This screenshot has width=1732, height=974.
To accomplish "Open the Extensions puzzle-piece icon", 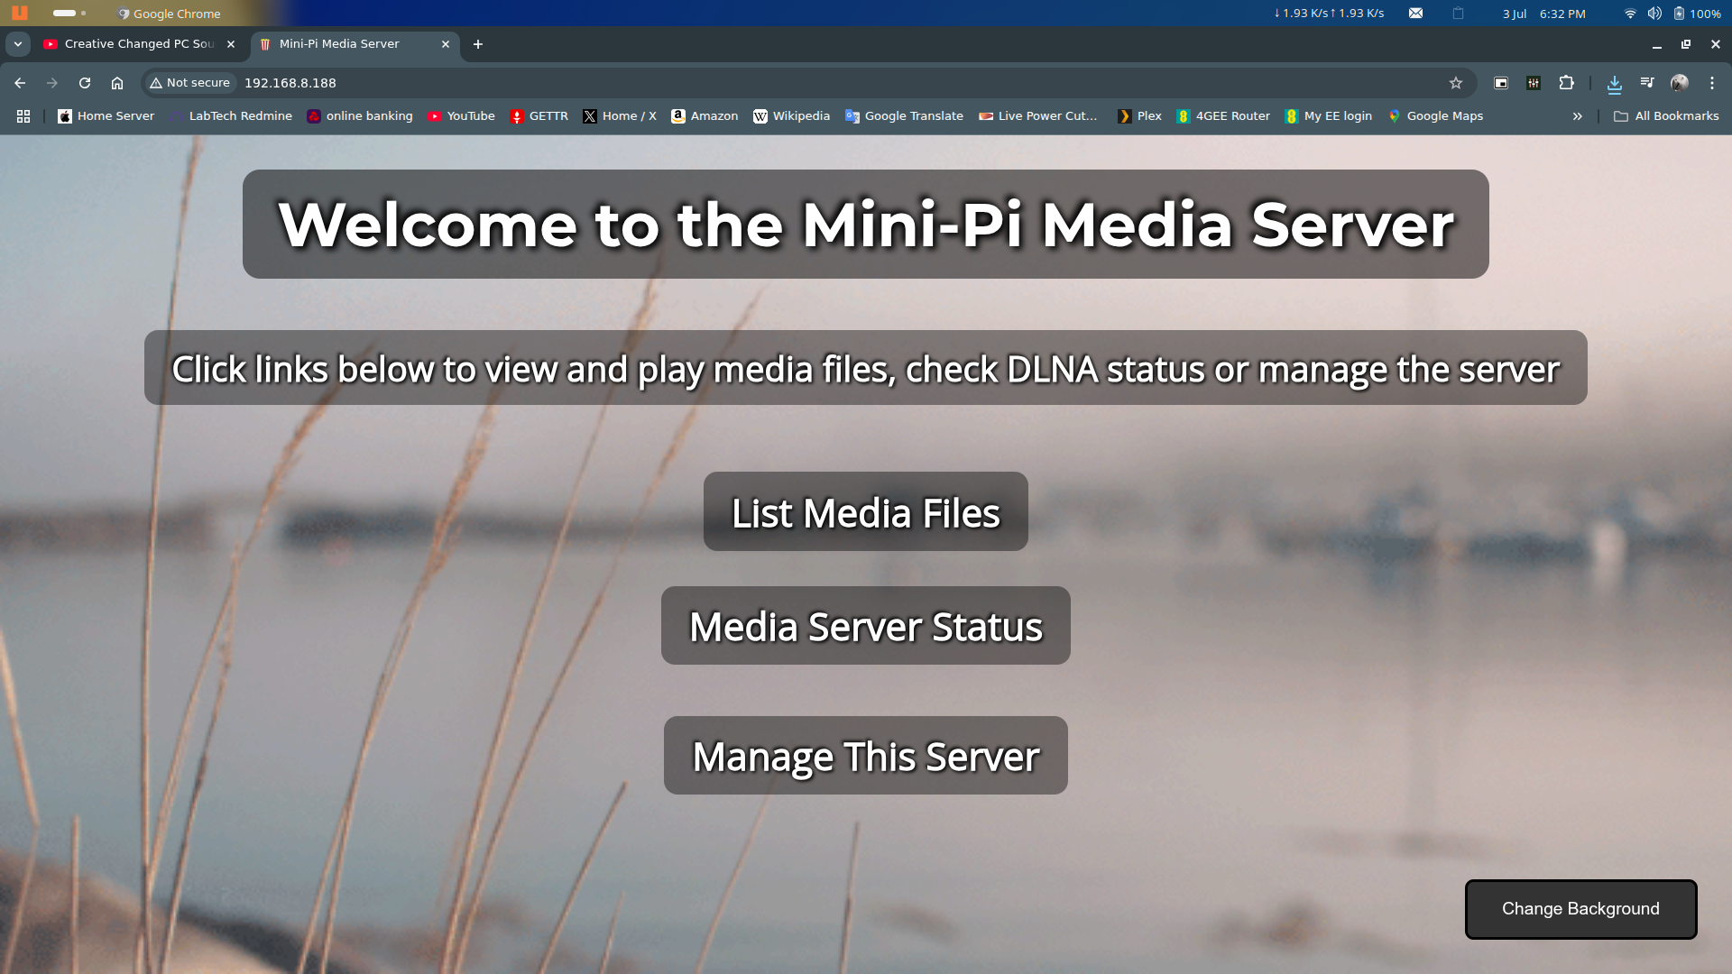I will click(1567, 82).
